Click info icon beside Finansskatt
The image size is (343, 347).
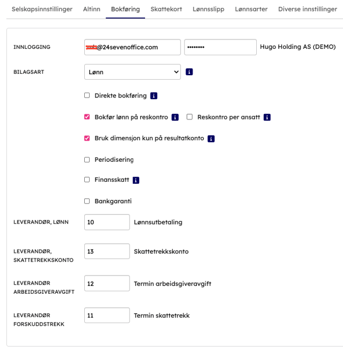(136, 180)
